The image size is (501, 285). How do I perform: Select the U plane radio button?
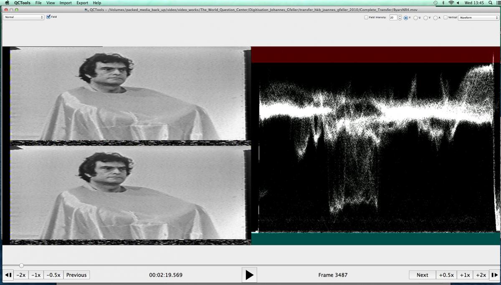415,18
